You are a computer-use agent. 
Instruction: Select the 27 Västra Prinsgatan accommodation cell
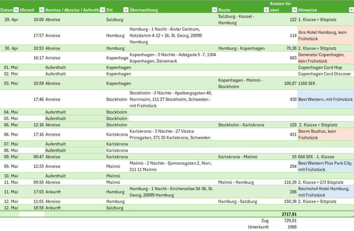click(x=173, y=134)
